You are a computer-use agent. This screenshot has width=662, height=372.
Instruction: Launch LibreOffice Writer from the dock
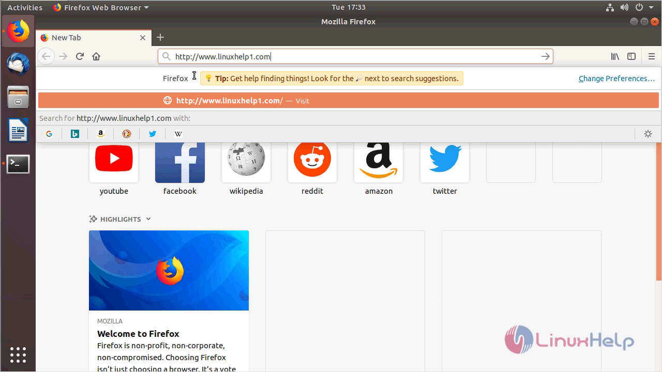pos(18,130)
